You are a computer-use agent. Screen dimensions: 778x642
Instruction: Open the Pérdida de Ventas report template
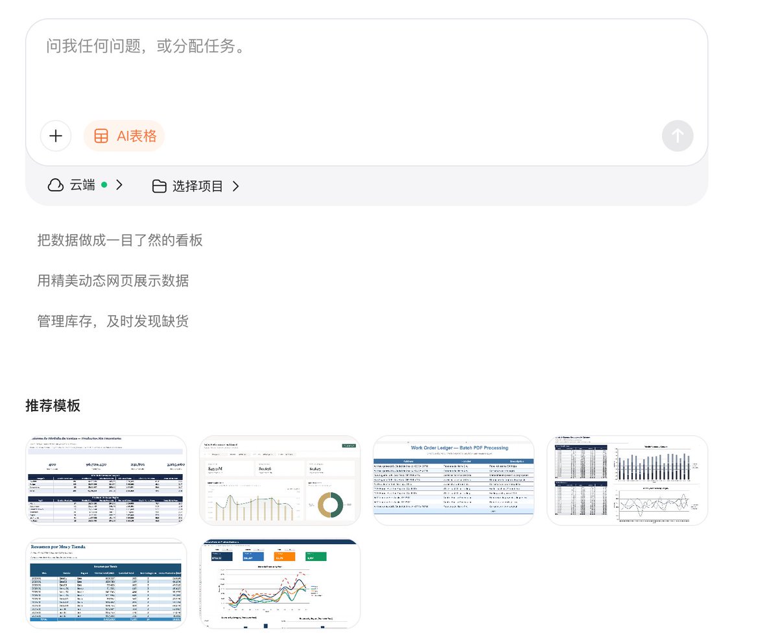pyautogui.click(x=106, y=481)
